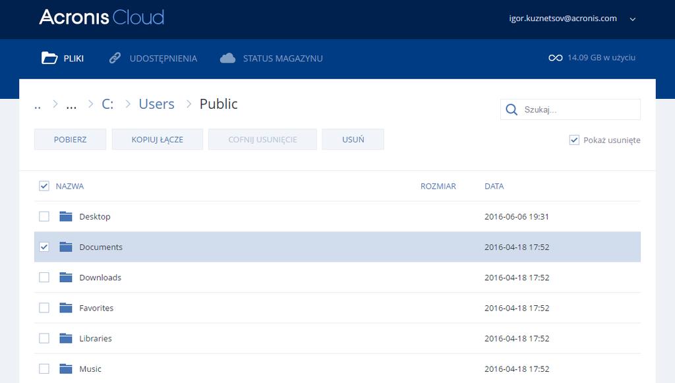Click the Cofnij usunięcie button

pos(262,140)
